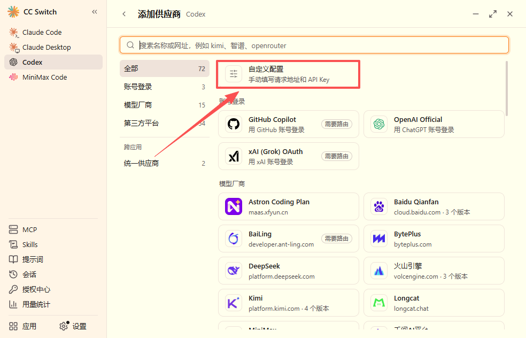Select the 账号登录 category
The width and height of the screenshot is (526, 338).
tap(165, 87)
